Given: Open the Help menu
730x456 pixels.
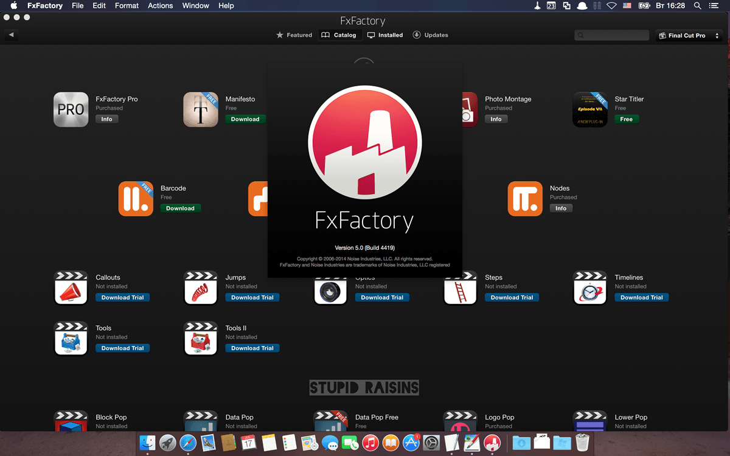Looking at the screenshot, I should click(x=226, y=5).
